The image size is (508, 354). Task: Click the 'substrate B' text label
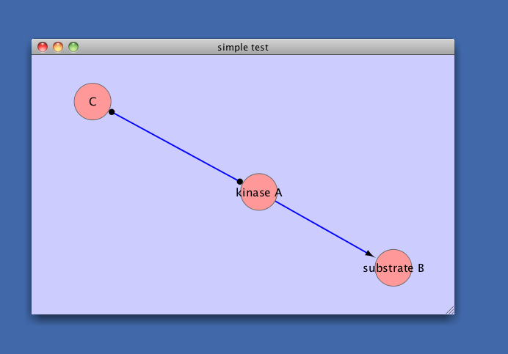(x=393, y=268)
